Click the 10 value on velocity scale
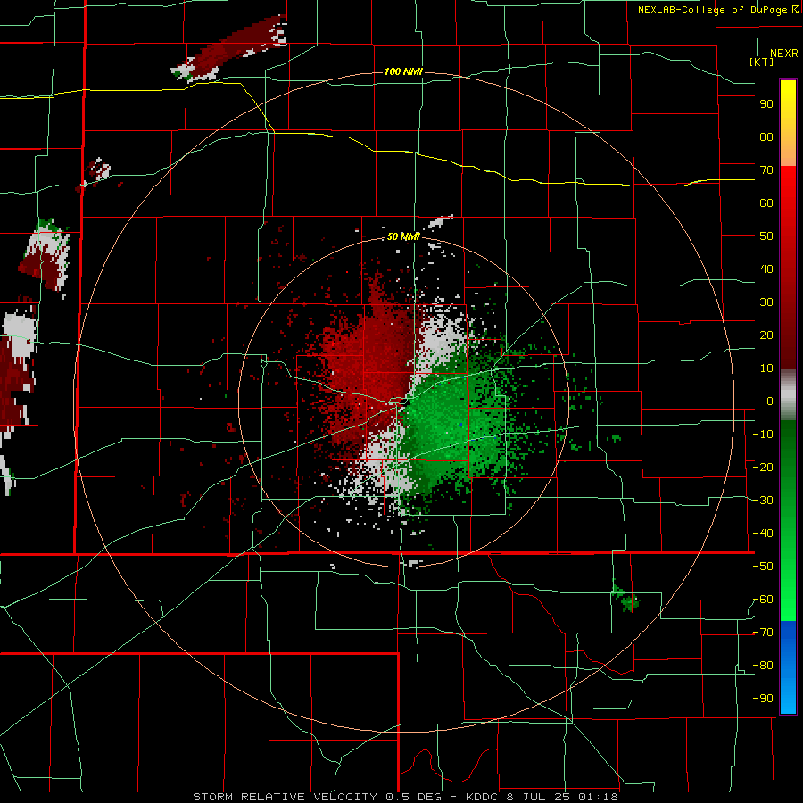803x803 pixels. click(766, 368)
